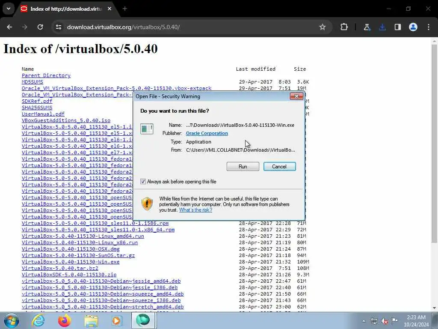This screenshot has height=329, width=438.
Task: Download VirtualBoxSDK-5.0.40-115130.zip
Action: point(69,275)
